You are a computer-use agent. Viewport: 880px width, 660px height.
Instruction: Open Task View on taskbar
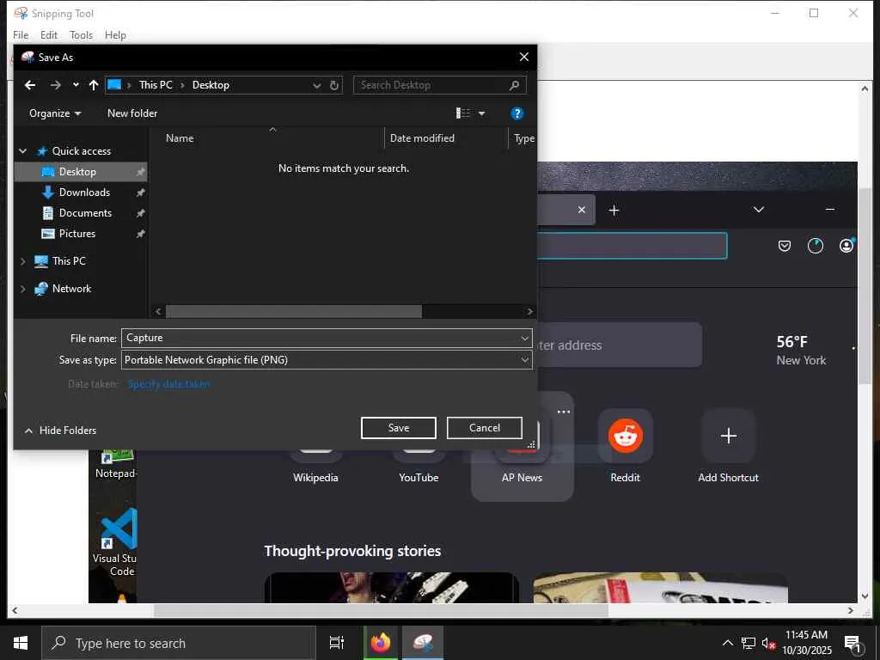tap(337, 643)
